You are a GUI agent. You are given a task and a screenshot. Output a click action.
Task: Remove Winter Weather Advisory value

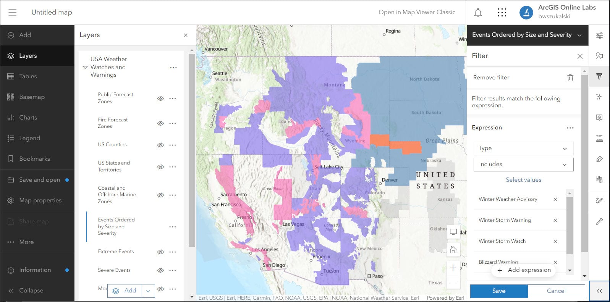point(555,199)
